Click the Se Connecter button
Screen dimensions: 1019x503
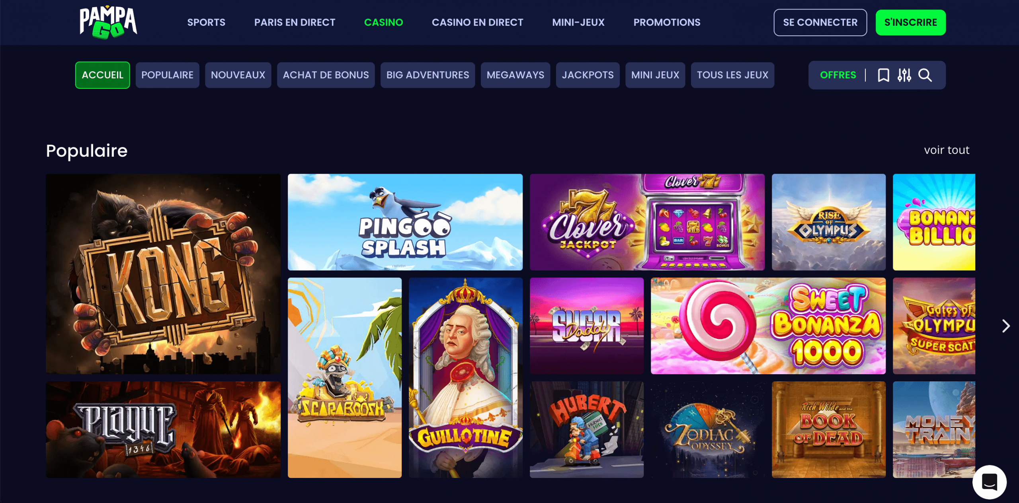point(820,23)
